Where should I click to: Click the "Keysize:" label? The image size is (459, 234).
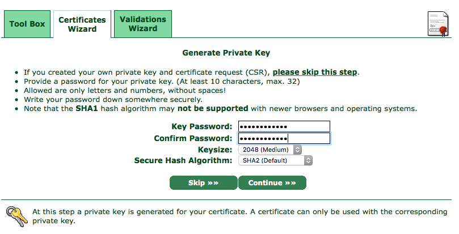[215, 150]
